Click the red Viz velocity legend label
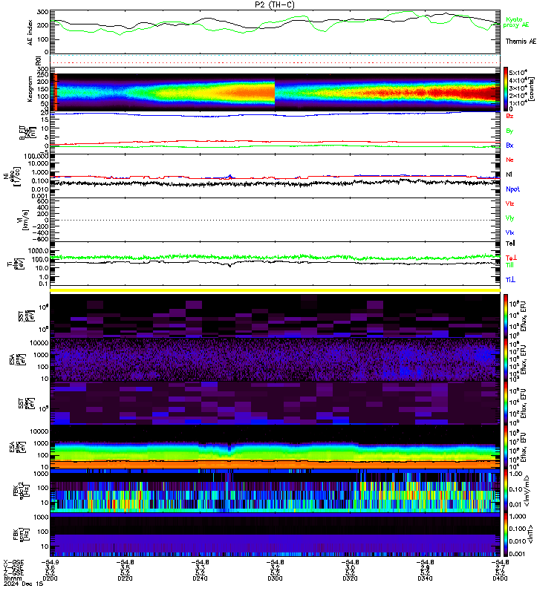This screenshot has width=557, height=594. 509,203
